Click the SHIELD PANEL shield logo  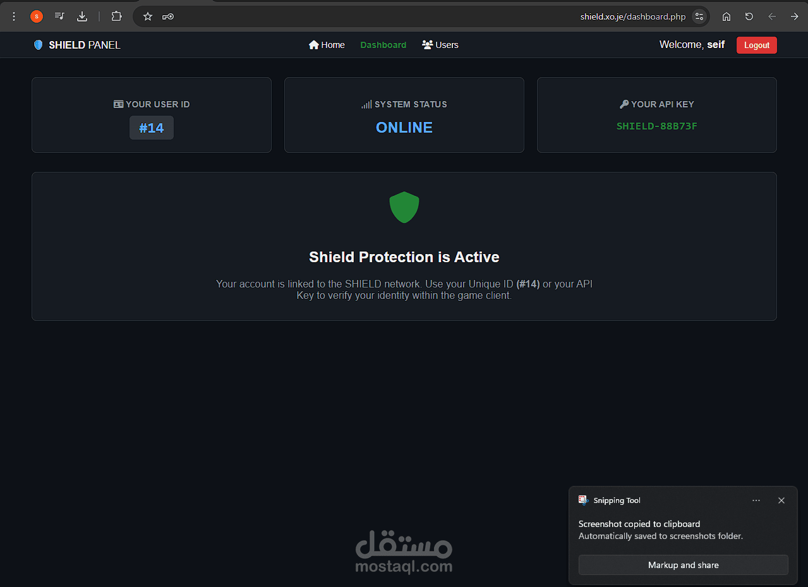(39, 45)
